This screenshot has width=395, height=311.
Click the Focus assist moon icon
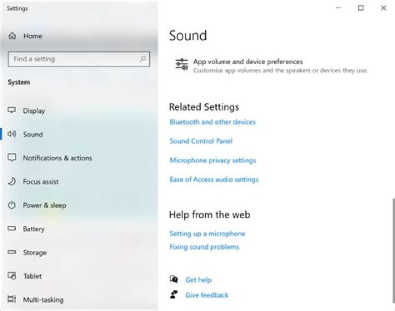point(12,182)
